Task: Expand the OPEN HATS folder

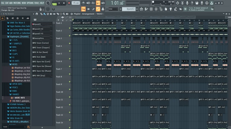Action: [x=17, y=84]
